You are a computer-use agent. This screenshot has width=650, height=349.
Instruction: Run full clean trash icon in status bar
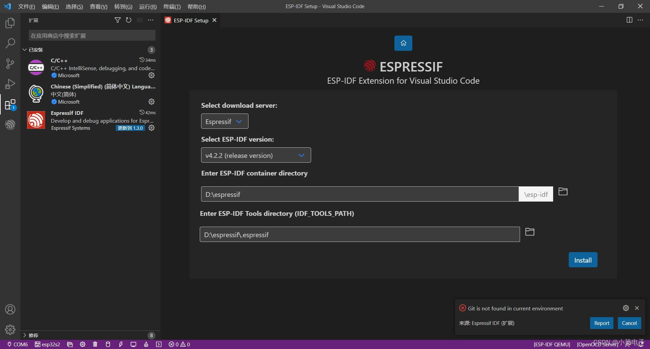pyautogui.click(x=95, y=344)
